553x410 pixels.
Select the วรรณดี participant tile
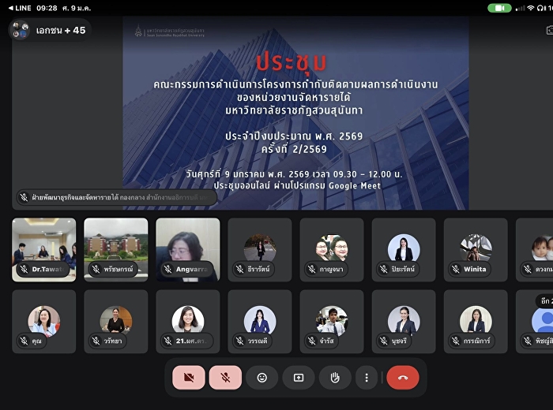coord(260,322)
